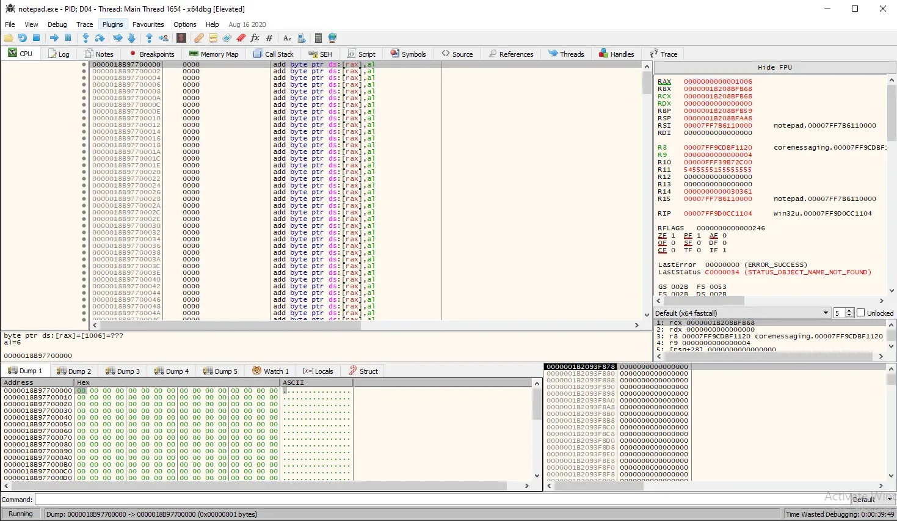Pause execution using the pause icon
Image resolution: width=897 pixels, height=521 pixels.
coord(68,38)
